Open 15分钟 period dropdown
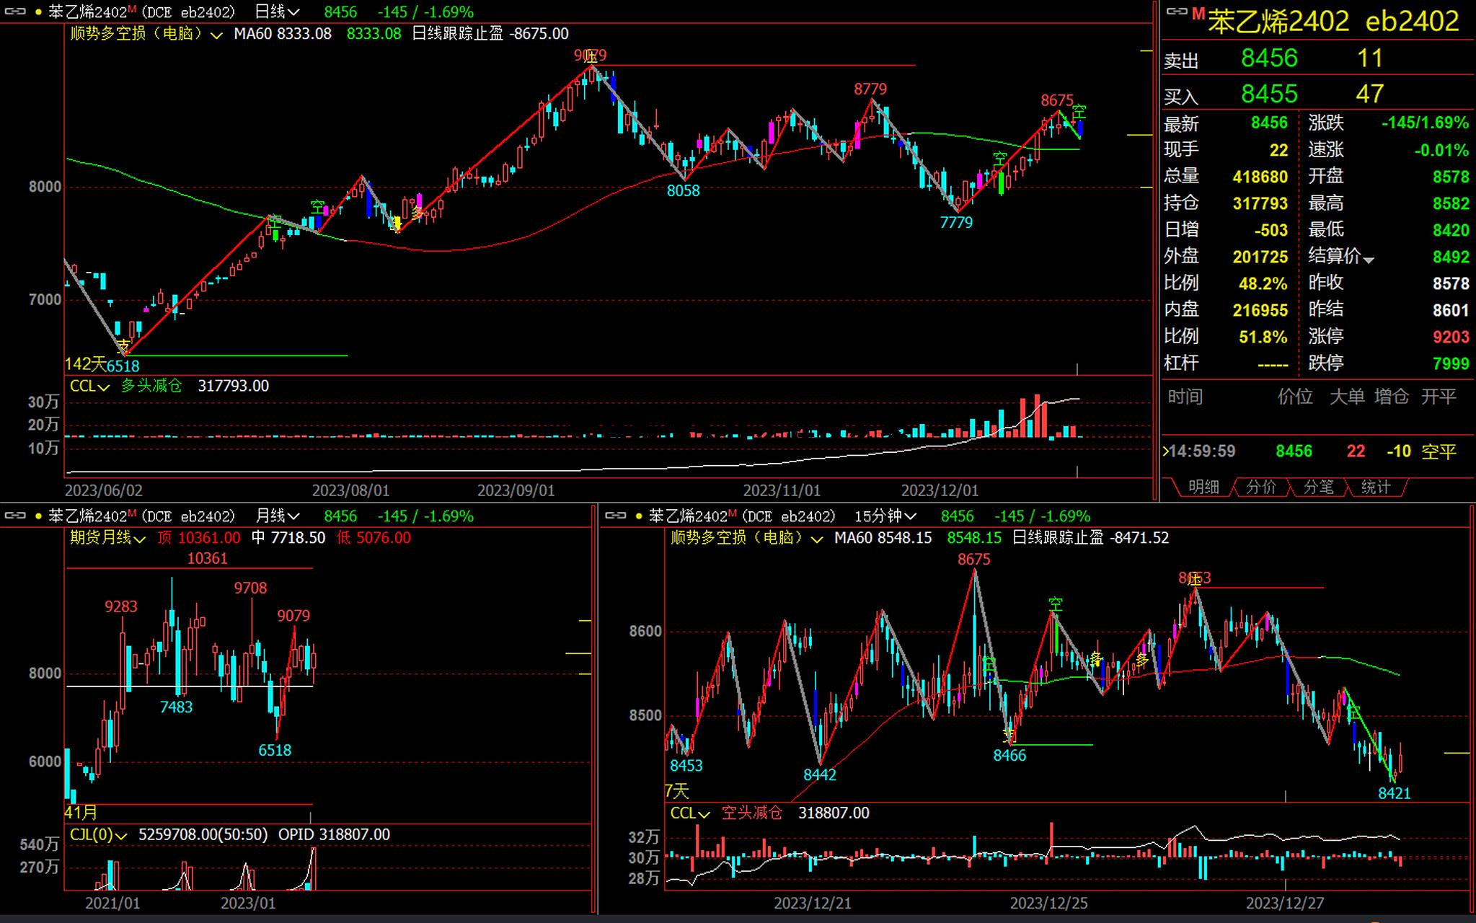Screen dimensions: 1476x923 885,516
